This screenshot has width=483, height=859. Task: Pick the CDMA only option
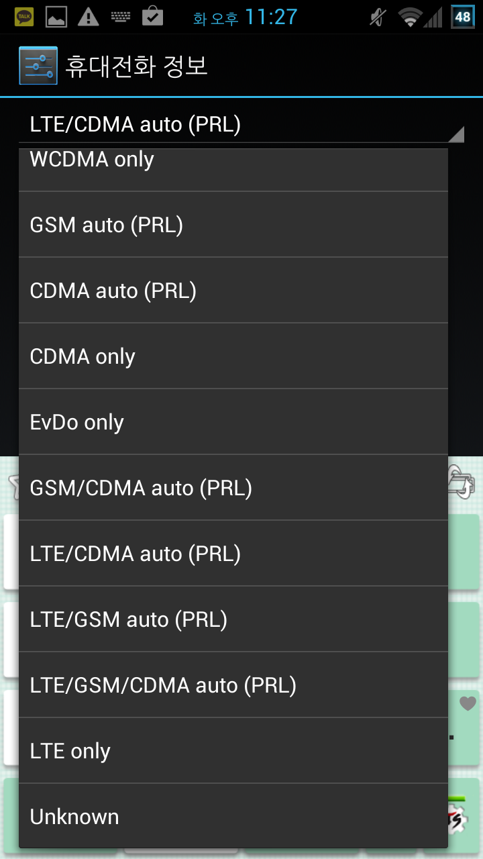click(x=233, y=356)
